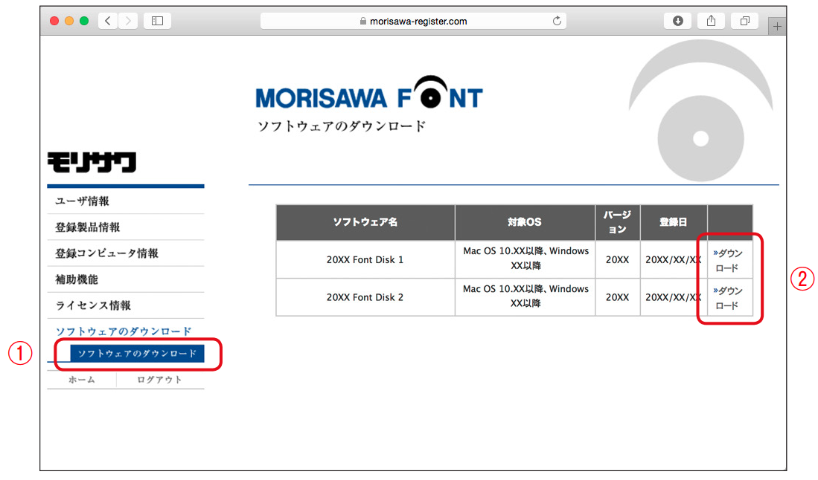Viewport: 818px width, 480px height.
Task: Click the ソフトウェア名 column header
Action: (365, 222)
